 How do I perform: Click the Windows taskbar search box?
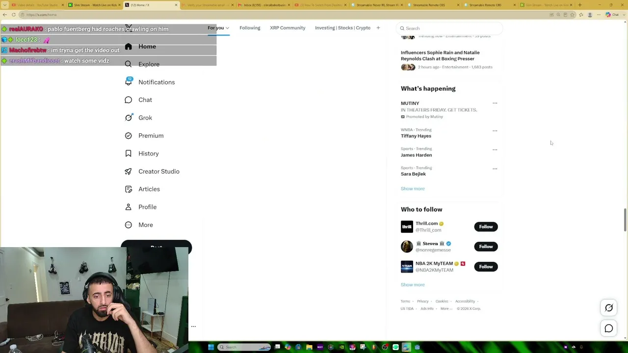(245, 347)
